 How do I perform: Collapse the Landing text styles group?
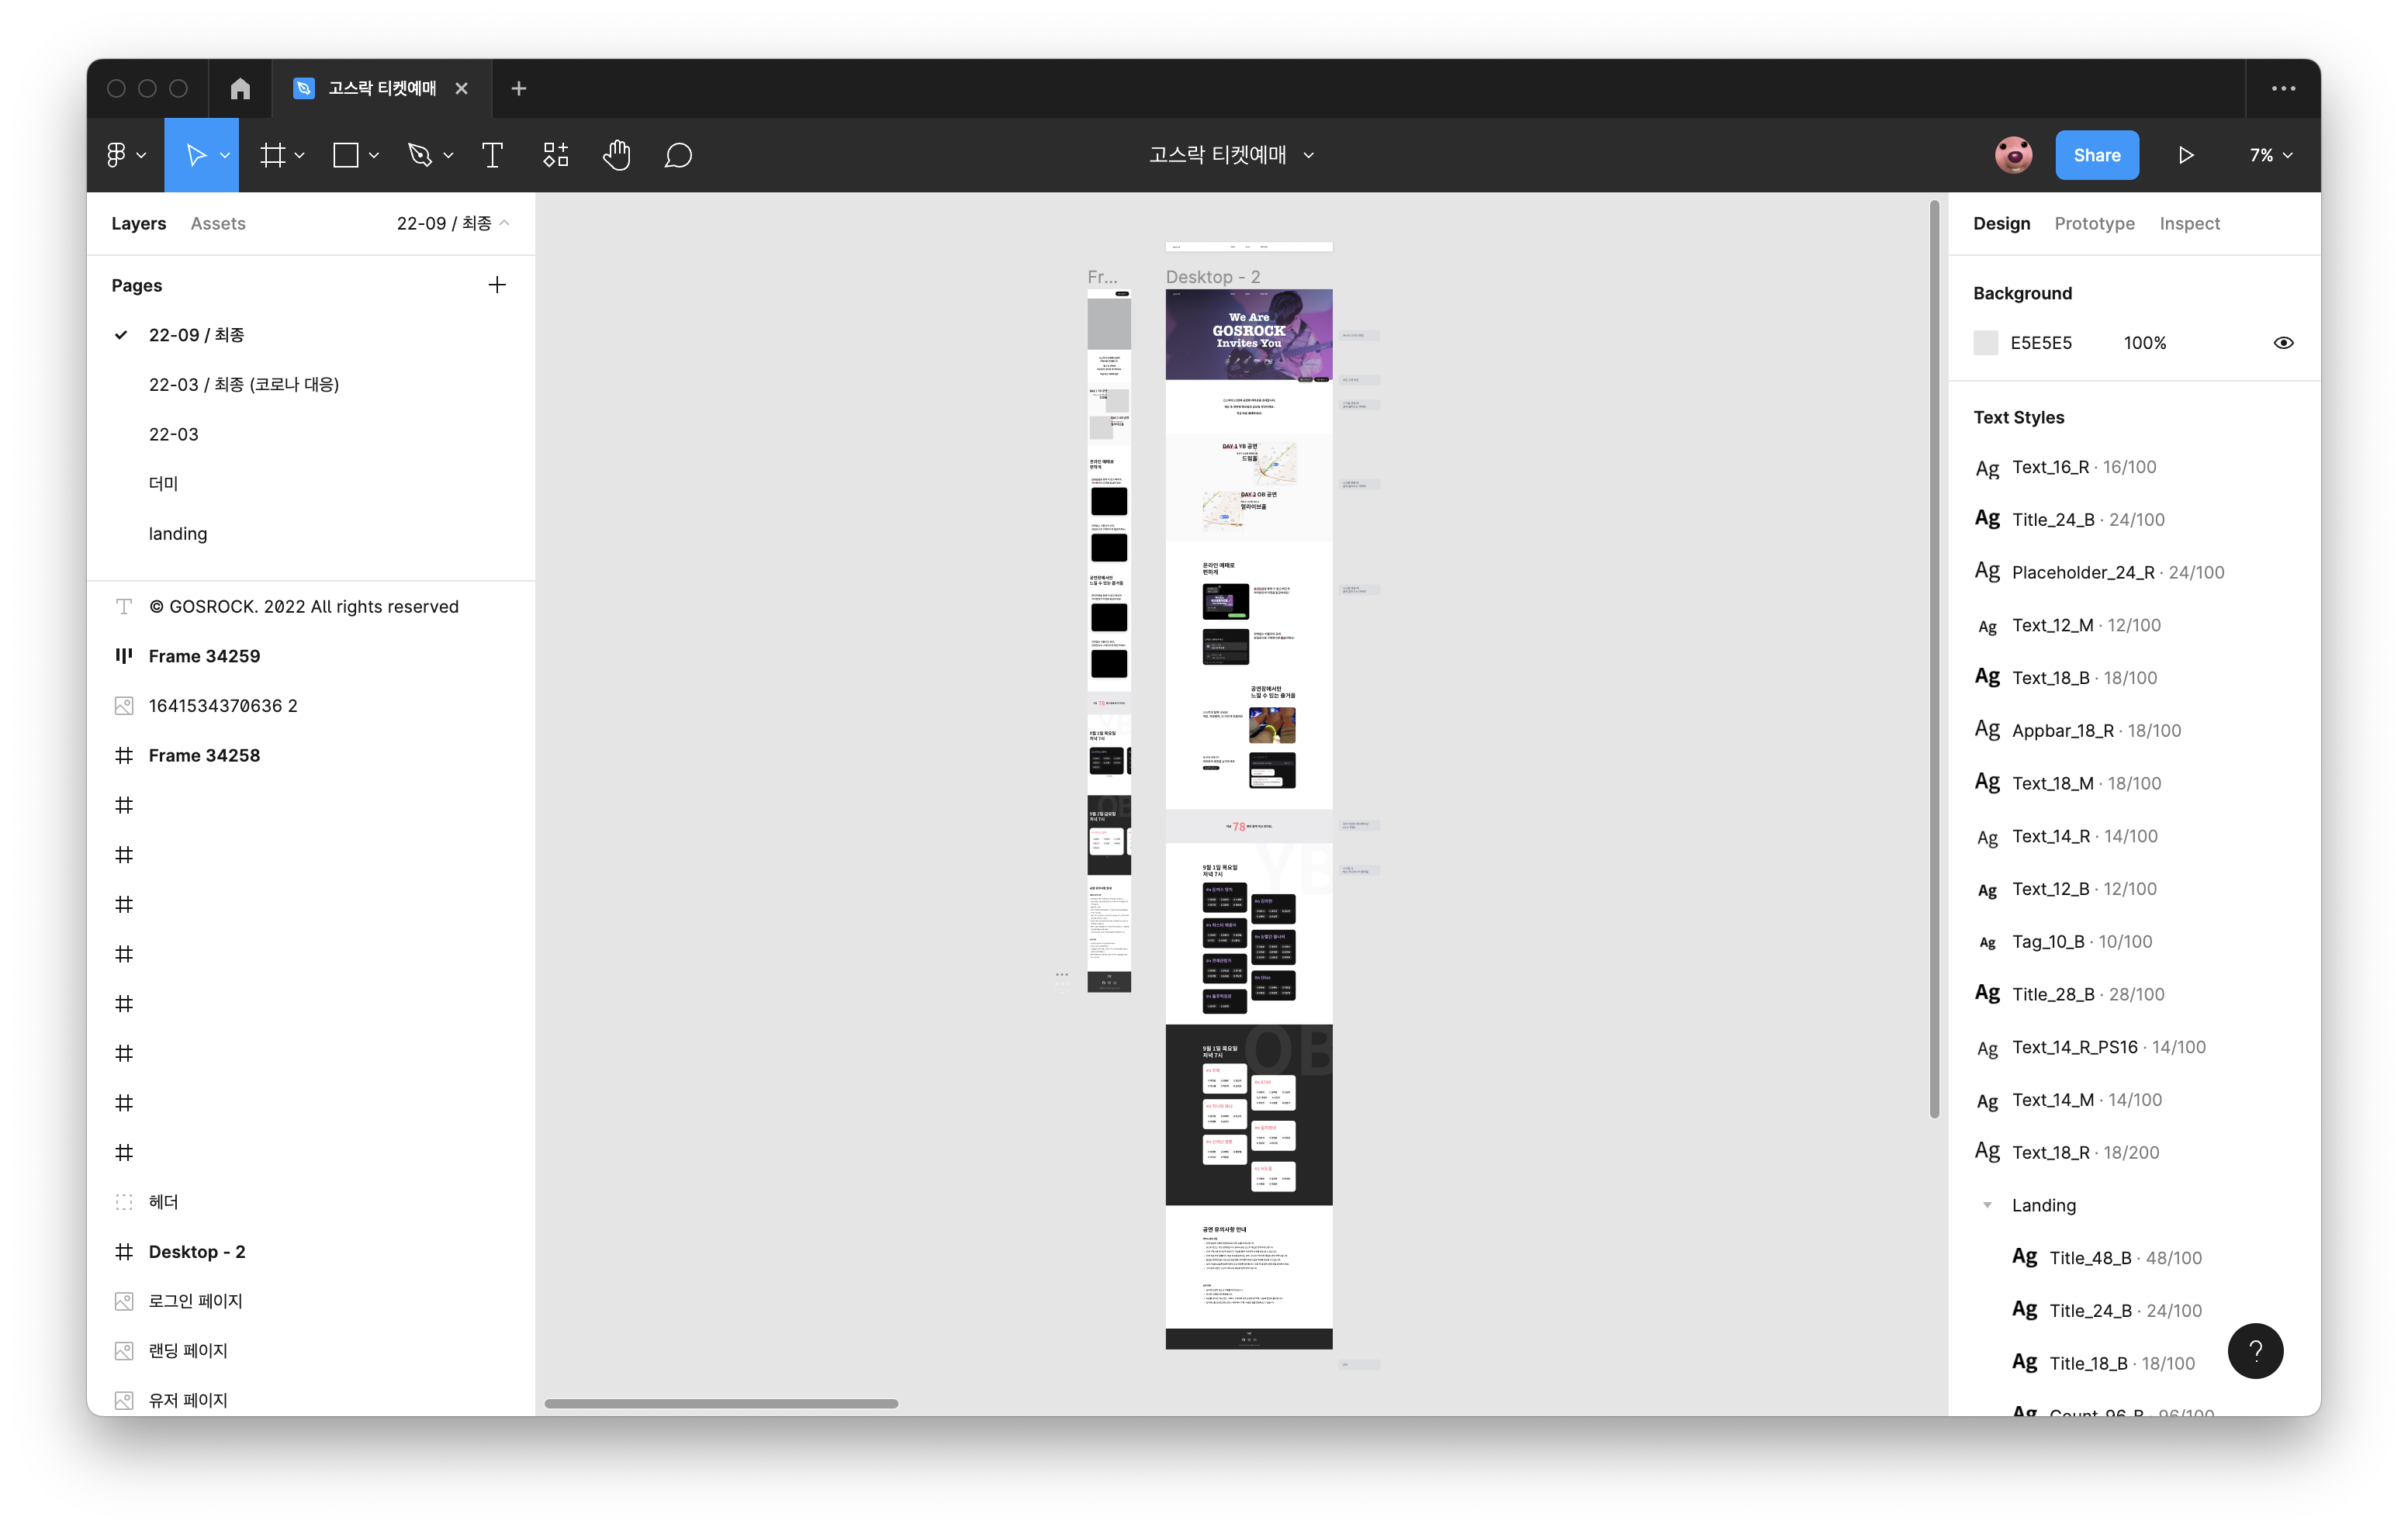1987,1205
